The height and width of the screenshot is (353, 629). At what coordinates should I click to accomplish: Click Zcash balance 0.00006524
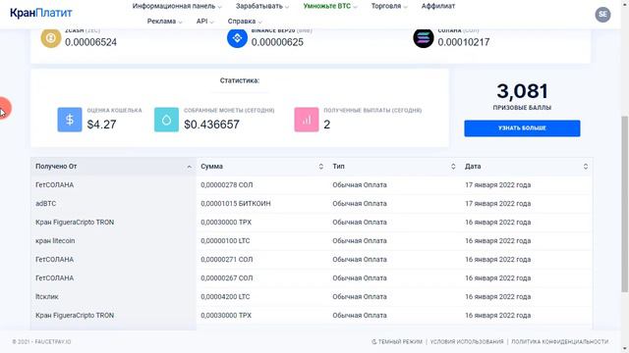click(90, 42)
